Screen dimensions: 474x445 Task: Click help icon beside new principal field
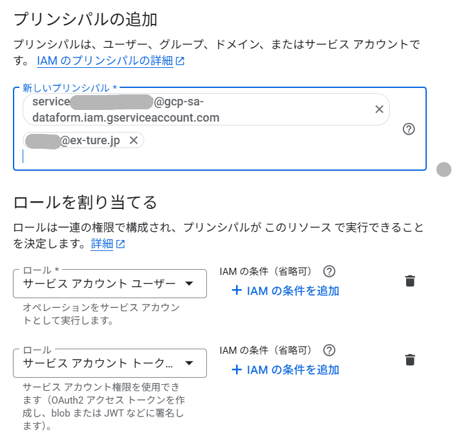click(x=408, y=129)
